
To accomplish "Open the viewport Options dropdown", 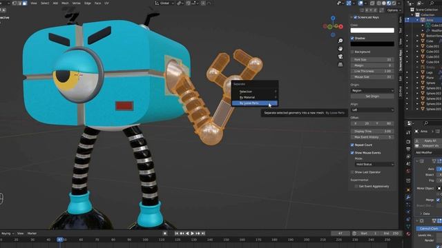I will coord(394,10).
